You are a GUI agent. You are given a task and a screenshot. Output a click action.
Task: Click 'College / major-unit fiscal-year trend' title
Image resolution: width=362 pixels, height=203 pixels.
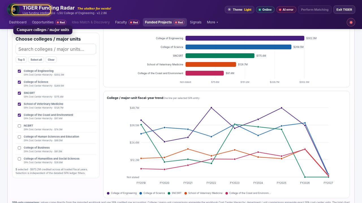[135, 98]
